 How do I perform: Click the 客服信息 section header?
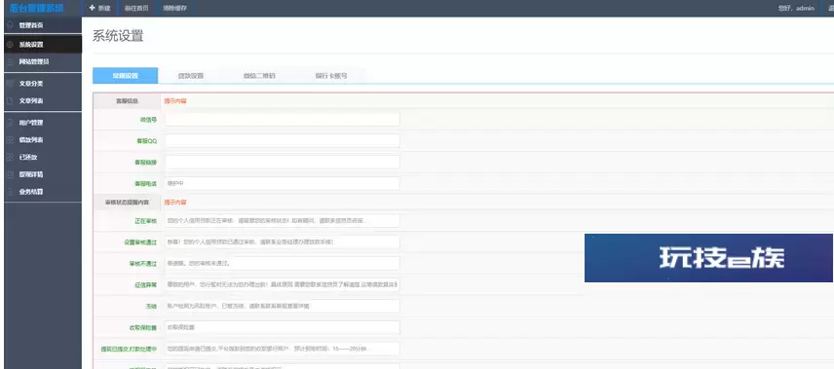tap(127, 101)
